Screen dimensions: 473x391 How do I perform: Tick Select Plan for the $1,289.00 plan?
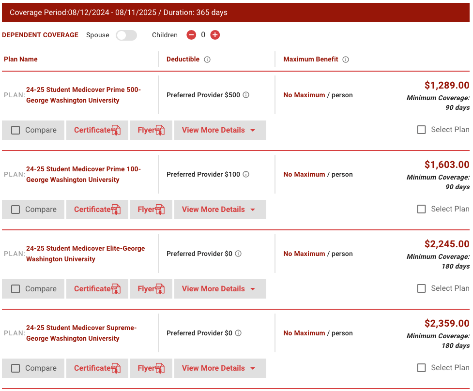click(421, 130)
